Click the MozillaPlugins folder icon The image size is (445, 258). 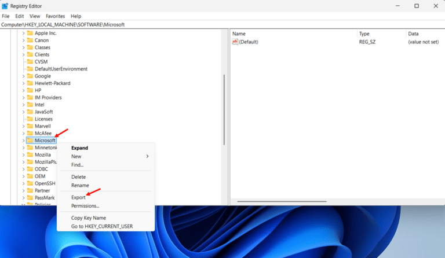30,162
